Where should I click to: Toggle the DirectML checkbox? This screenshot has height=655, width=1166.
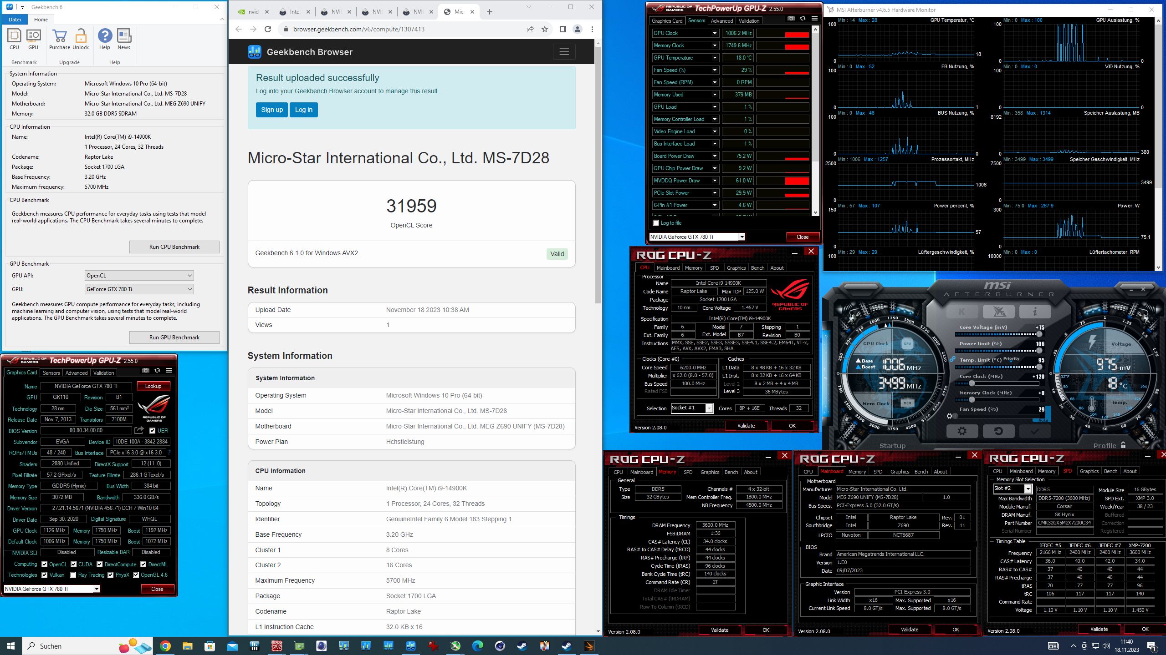pos(143,564)
